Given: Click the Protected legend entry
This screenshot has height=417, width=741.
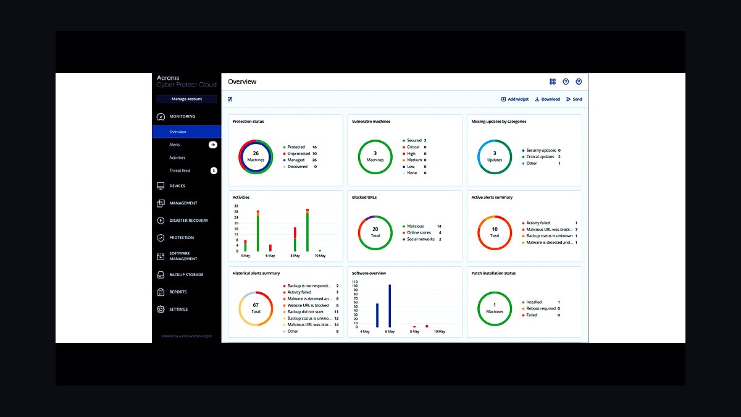Looking at the screenshot, I should 300,147.
